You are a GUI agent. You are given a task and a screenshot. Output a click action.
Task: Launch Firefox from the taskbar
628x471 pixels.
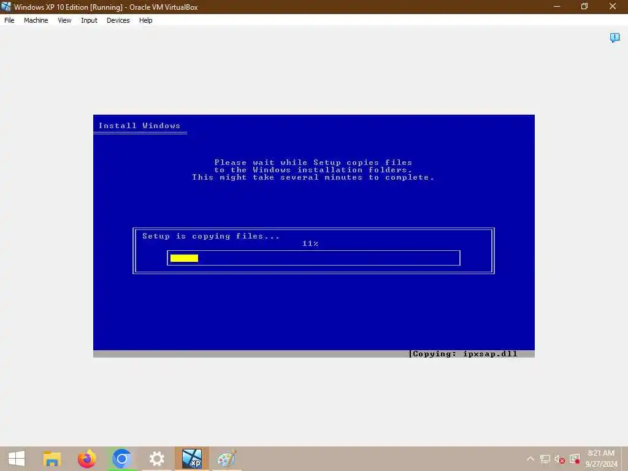[87, 459]
